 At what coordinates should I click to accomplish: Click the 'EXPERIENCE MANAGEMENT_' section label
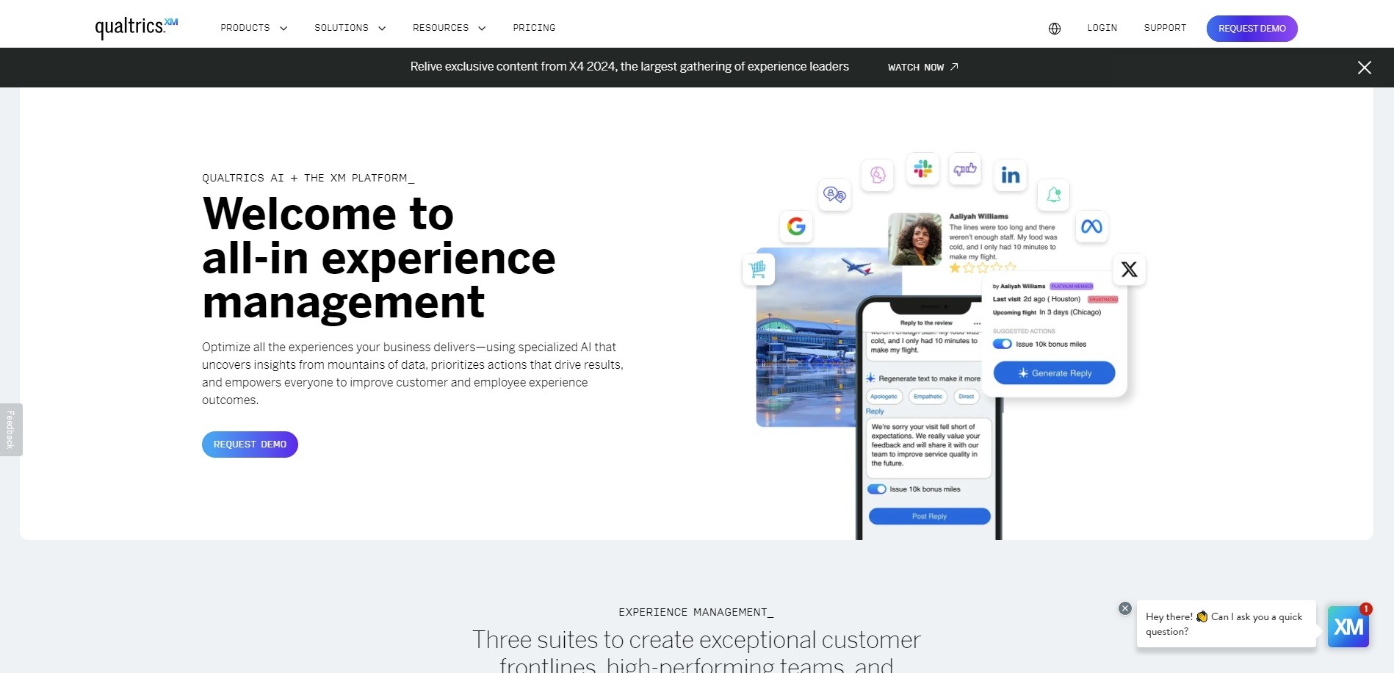pos(696,612)
